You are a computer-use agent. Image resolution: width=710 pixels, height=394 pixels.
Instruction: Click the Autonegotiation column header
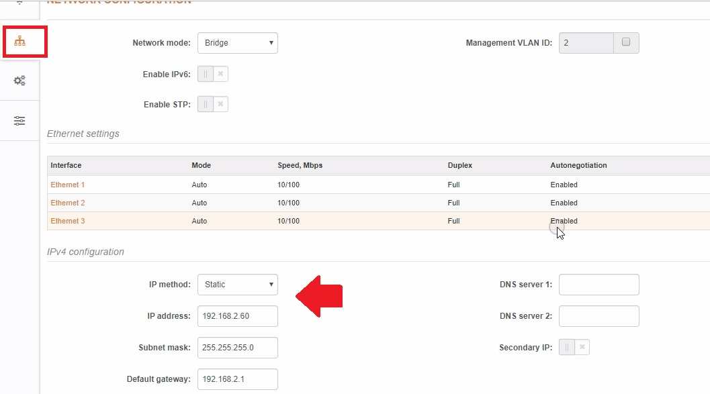click(578, 165)
